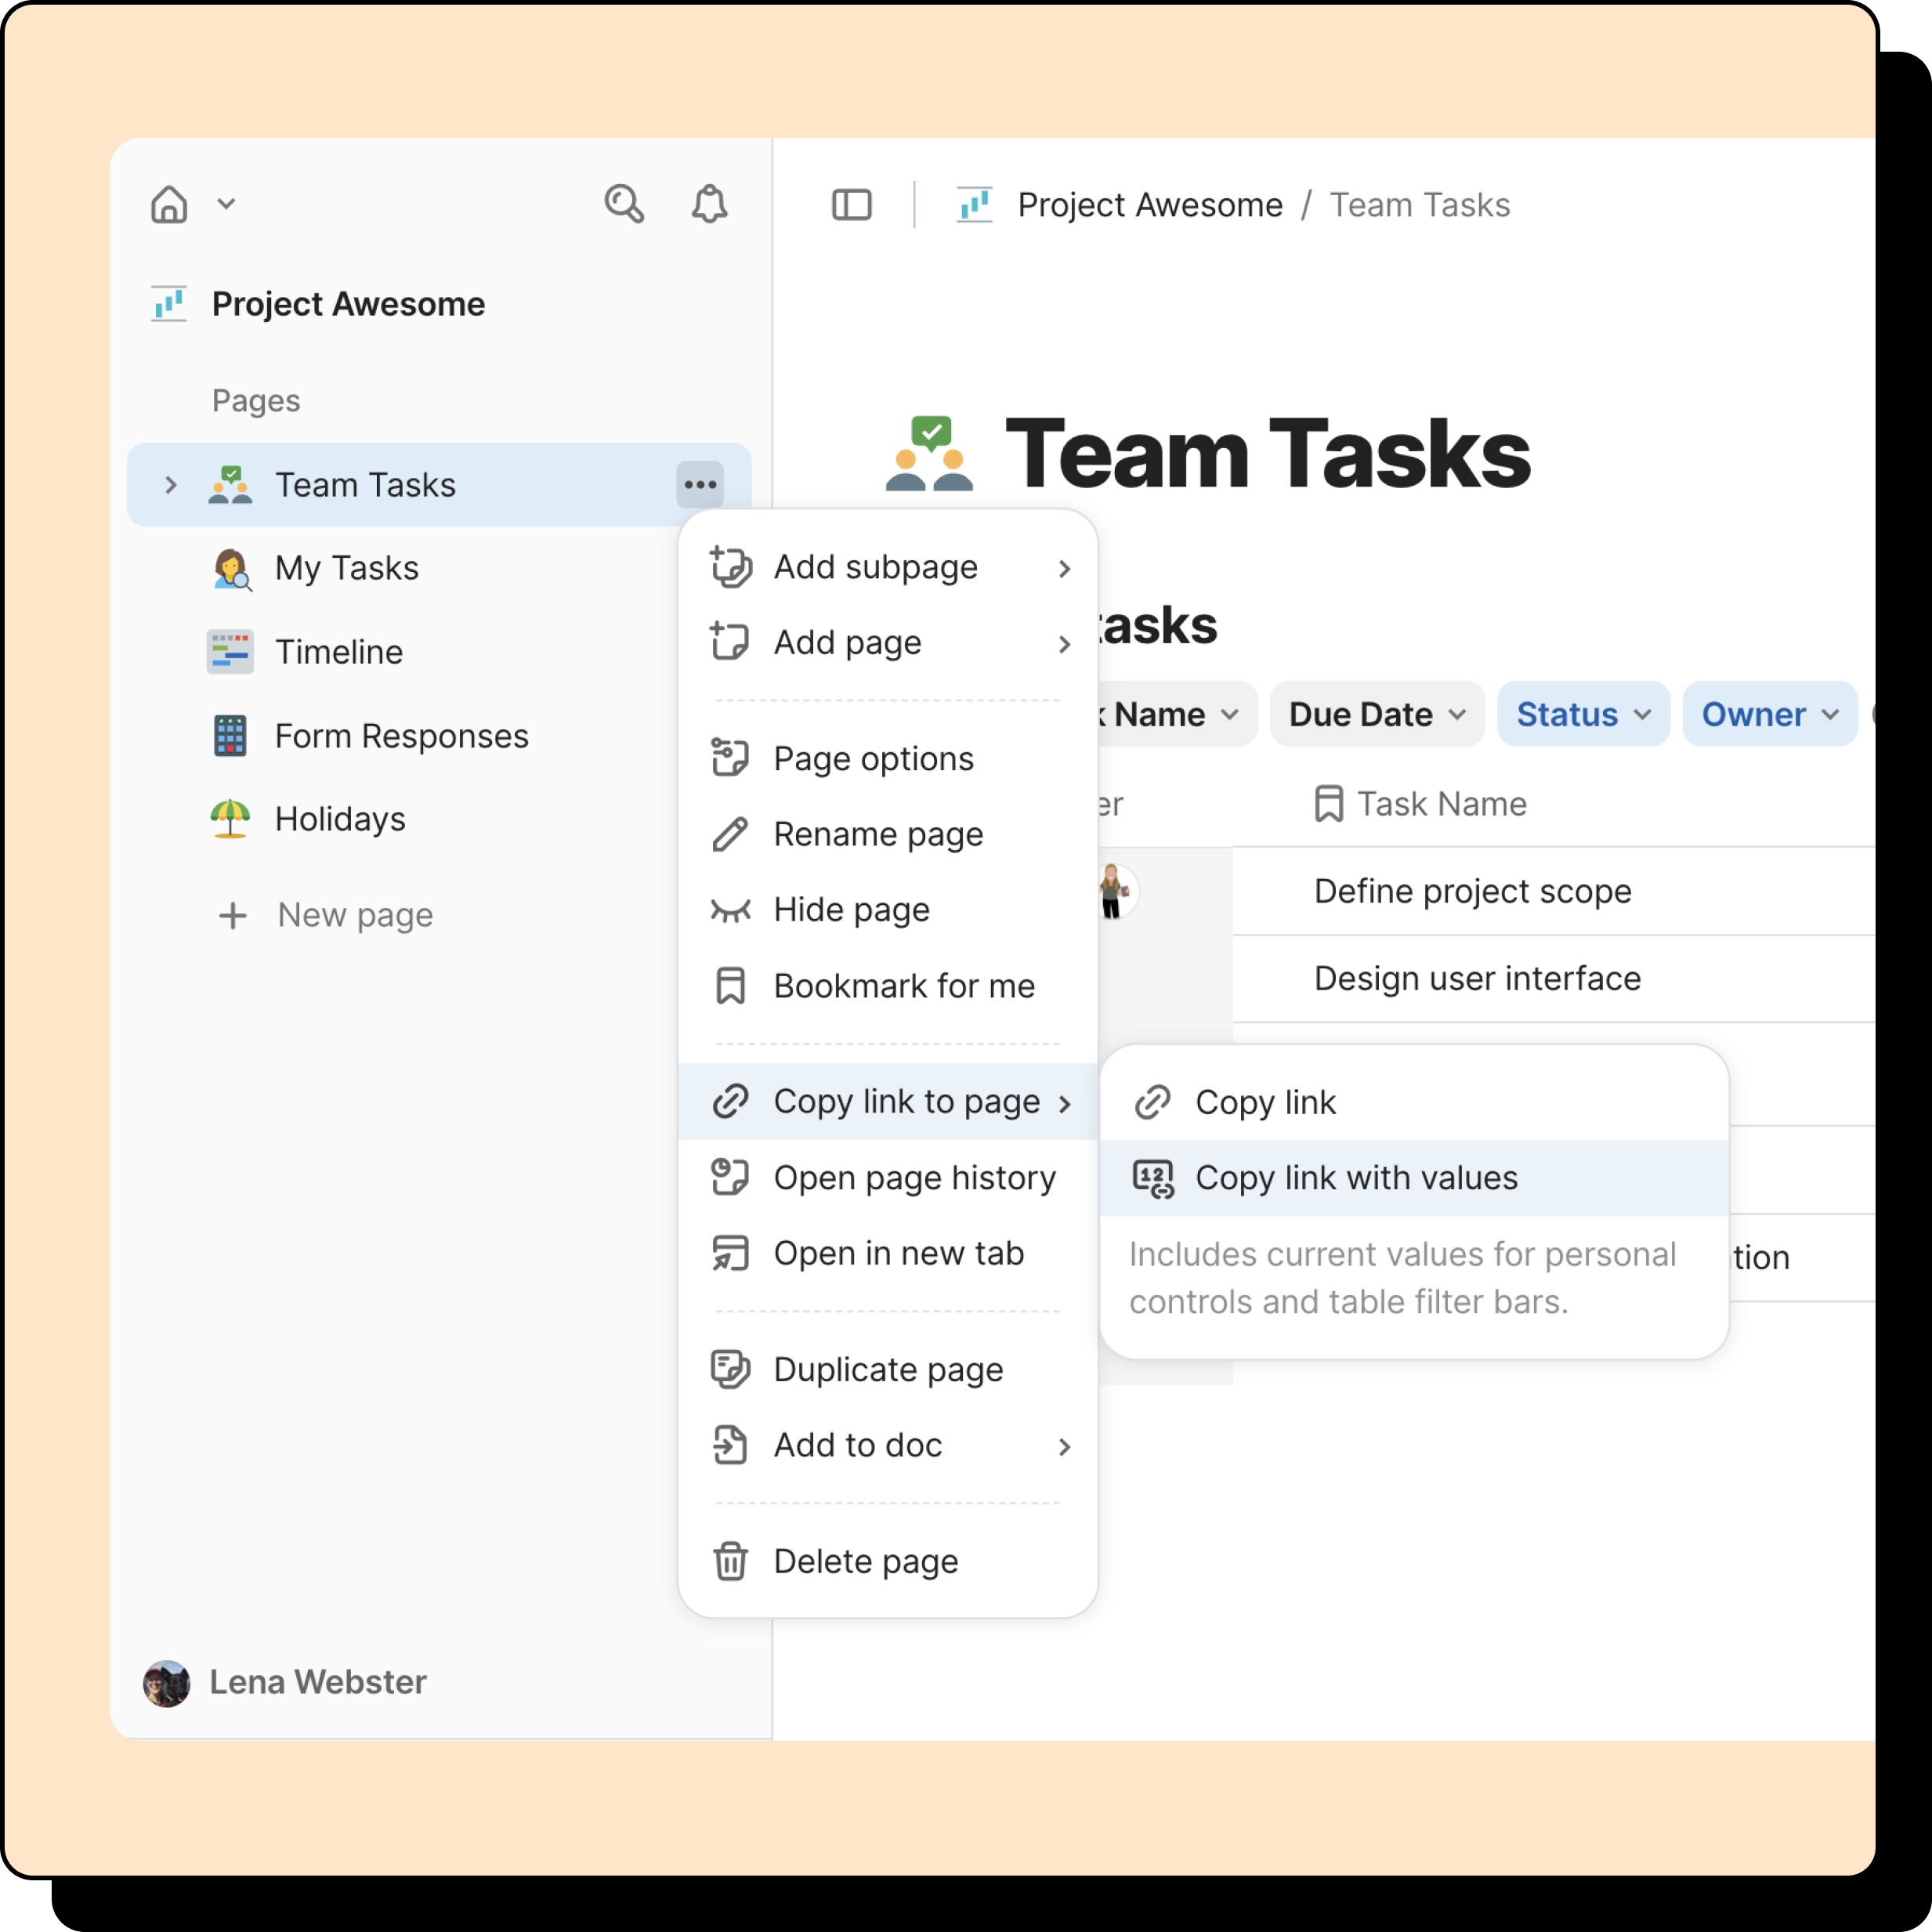Click Lena Webster profile avatar
Viewport: 1932px width, 1932px height.
pyautogui.click(x=166, y=1683)
